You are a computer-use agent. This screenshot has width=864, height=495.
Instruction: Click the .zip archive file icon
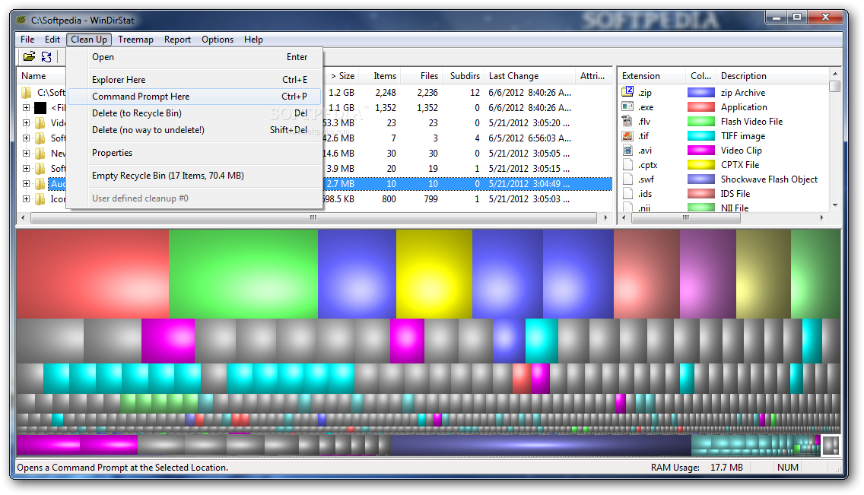[627, 92]
